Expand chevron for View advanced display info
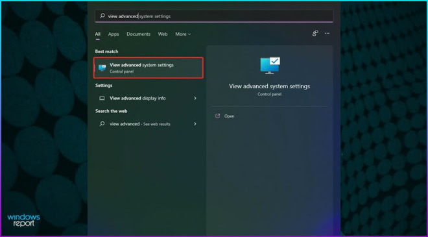Image resolution: width=428 pixels, height=237 pixels. 195,98
